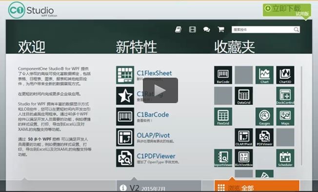Open the video film strip icon

[193, 30]
